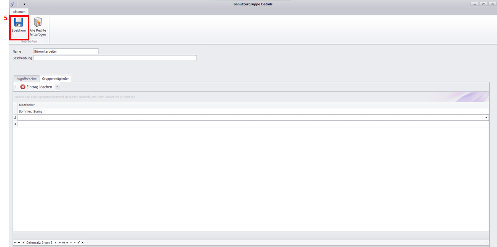
Task: Jump to first record in navigator
Action: pos(15,242)
